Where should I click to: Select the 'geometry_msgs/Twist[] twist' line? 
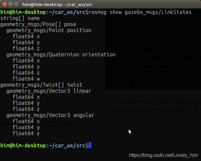point(41,85)
